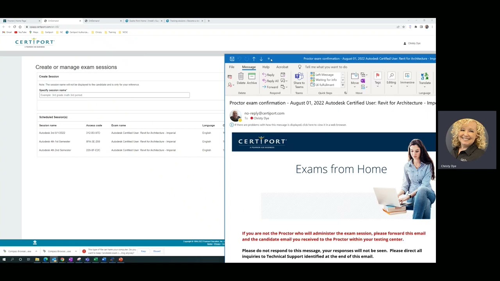Viewport: 500px width, 281px height.
Task: Open the Editing search dropdown
Action: click(x=391, y=79)
